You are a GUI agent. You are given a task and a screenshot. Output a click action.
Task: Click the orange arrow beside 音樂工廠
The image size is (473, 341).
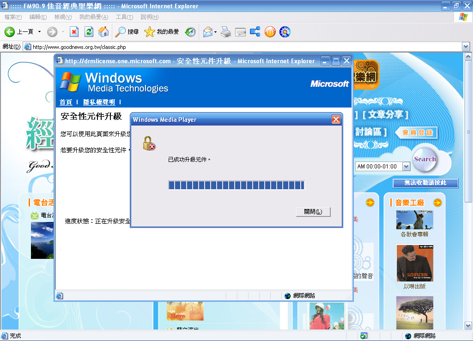pyautogui.click(x=437, y=203)
